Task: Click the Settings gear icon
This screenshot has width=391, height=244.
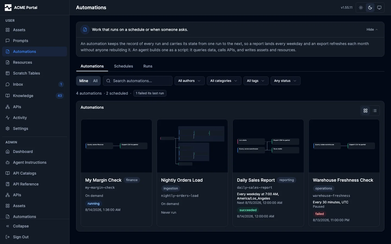Action: coord(8,129)
